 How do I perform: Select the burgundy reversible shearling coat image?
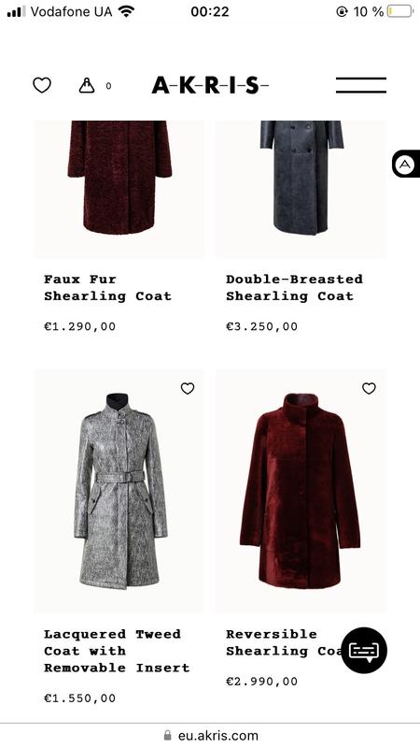(301, 491)
